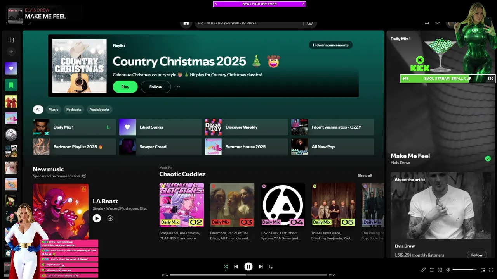Image resolution: width=497 pixels, height=279 pixels.
Task: Open Connect to a device icon
Action: pyautogui.click(x=440, y=270)
